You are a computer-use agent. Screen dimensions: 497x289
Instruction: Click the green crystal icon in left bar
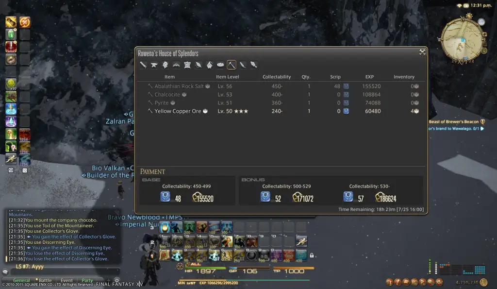click(11, 34)
